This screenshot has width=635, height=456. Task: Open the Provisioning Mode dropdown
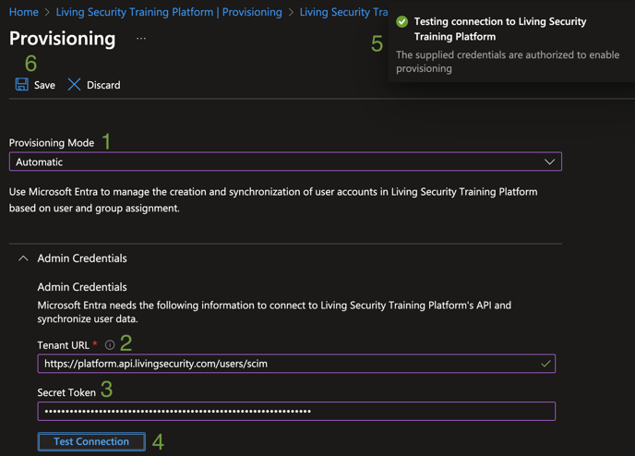tap(285, 162)
